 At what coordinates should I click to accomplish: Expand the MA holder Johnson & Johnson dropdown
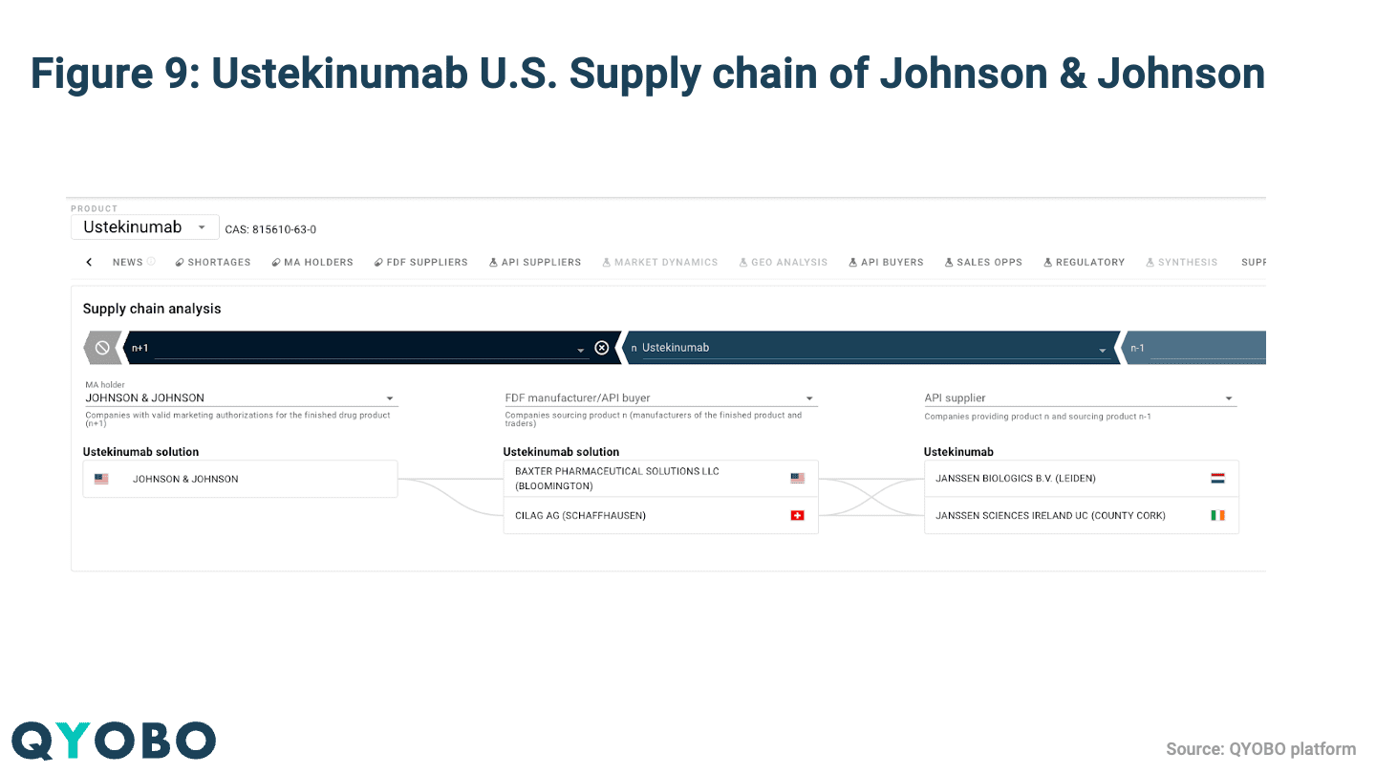[390, 398]
